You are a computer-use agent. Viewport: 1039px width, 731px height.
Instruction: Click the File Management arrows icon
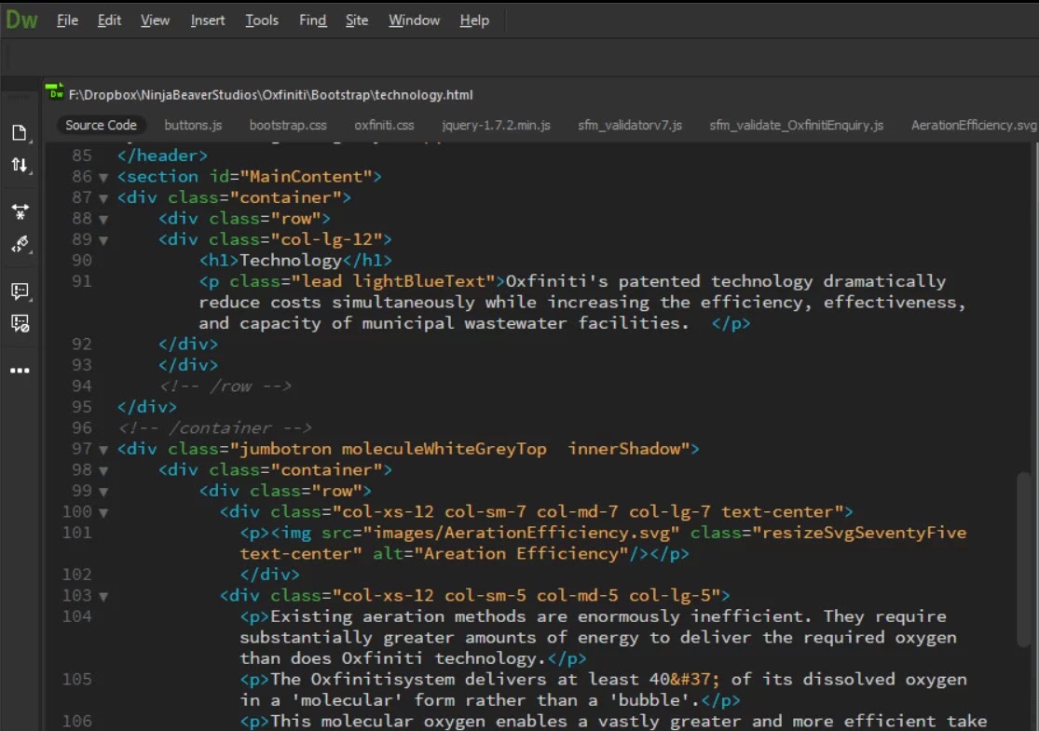pos(20,165)
